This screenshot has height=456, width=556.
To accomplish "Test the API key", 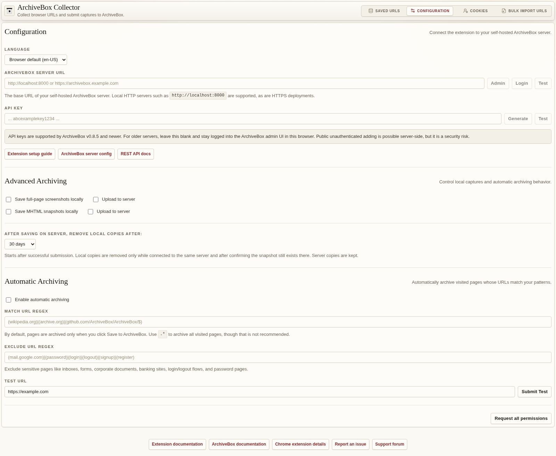I will (543, 119).
